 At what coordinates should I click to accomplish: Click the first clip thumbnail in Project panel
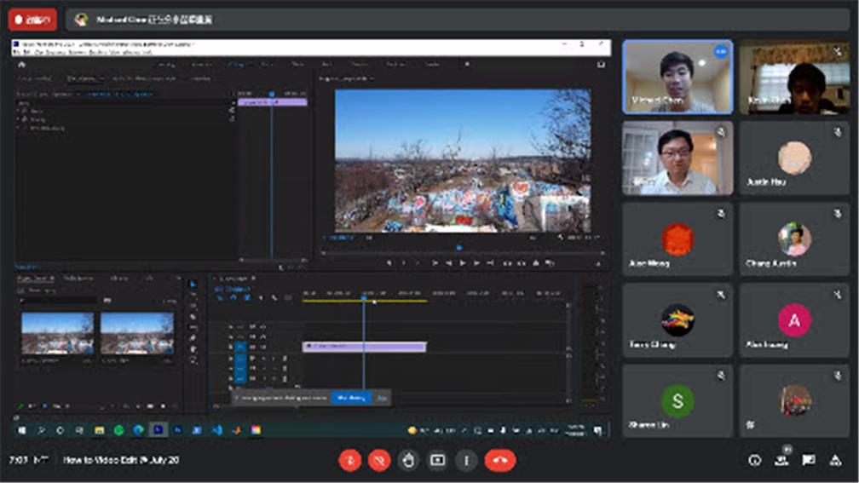(57, 333)
